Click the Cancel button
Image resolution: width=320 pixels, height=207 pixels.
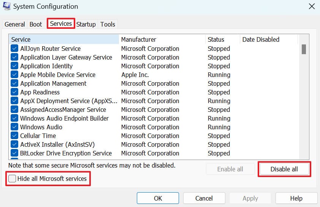coord(204,198)
